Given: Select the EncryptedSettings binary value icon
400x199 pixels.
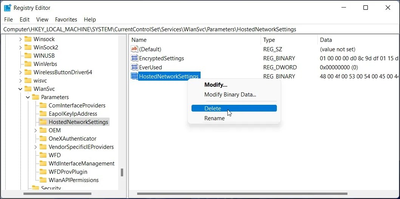Looking at the screenshot, I should 134,58.
